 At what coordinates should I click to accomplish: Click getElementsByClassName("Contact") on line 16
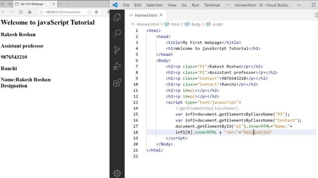point(259,120)
